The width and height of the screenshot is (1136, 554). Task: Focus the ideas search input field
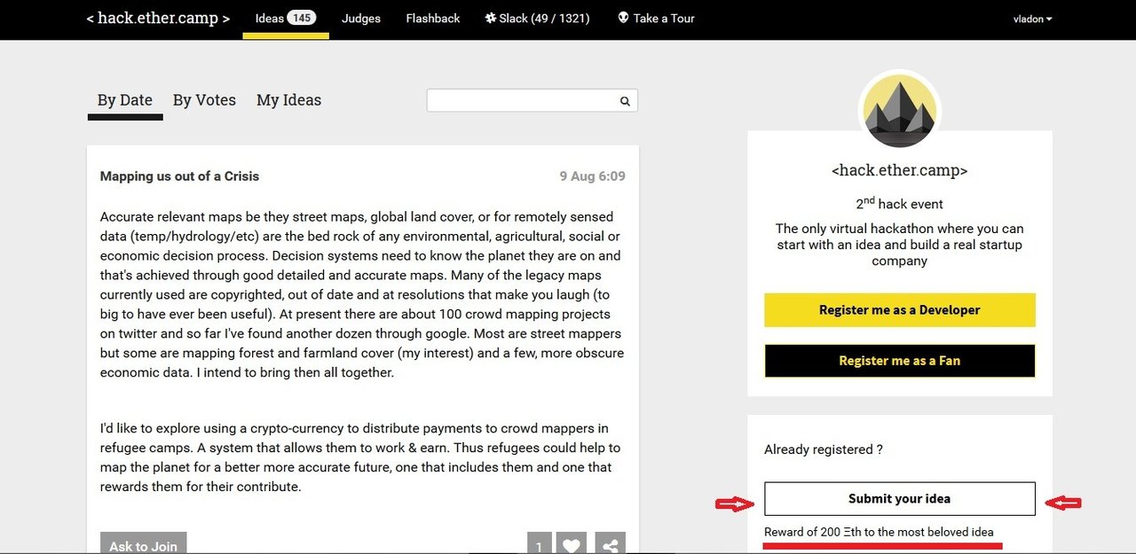[x=522, y=101]
